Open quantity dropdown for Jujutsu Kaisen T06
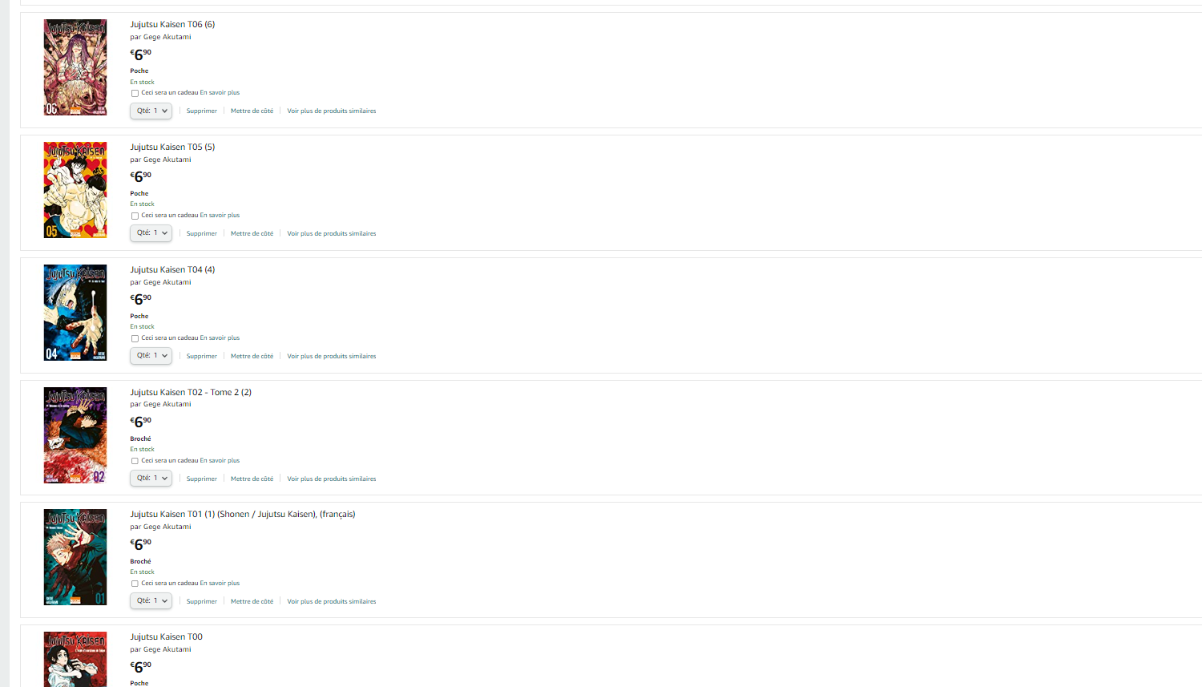1202x687 pixels. point(151,111)
